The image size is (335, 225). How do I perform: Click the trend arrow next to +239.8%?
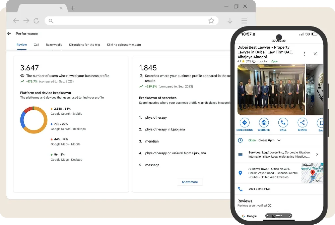(x=141, y=87)
